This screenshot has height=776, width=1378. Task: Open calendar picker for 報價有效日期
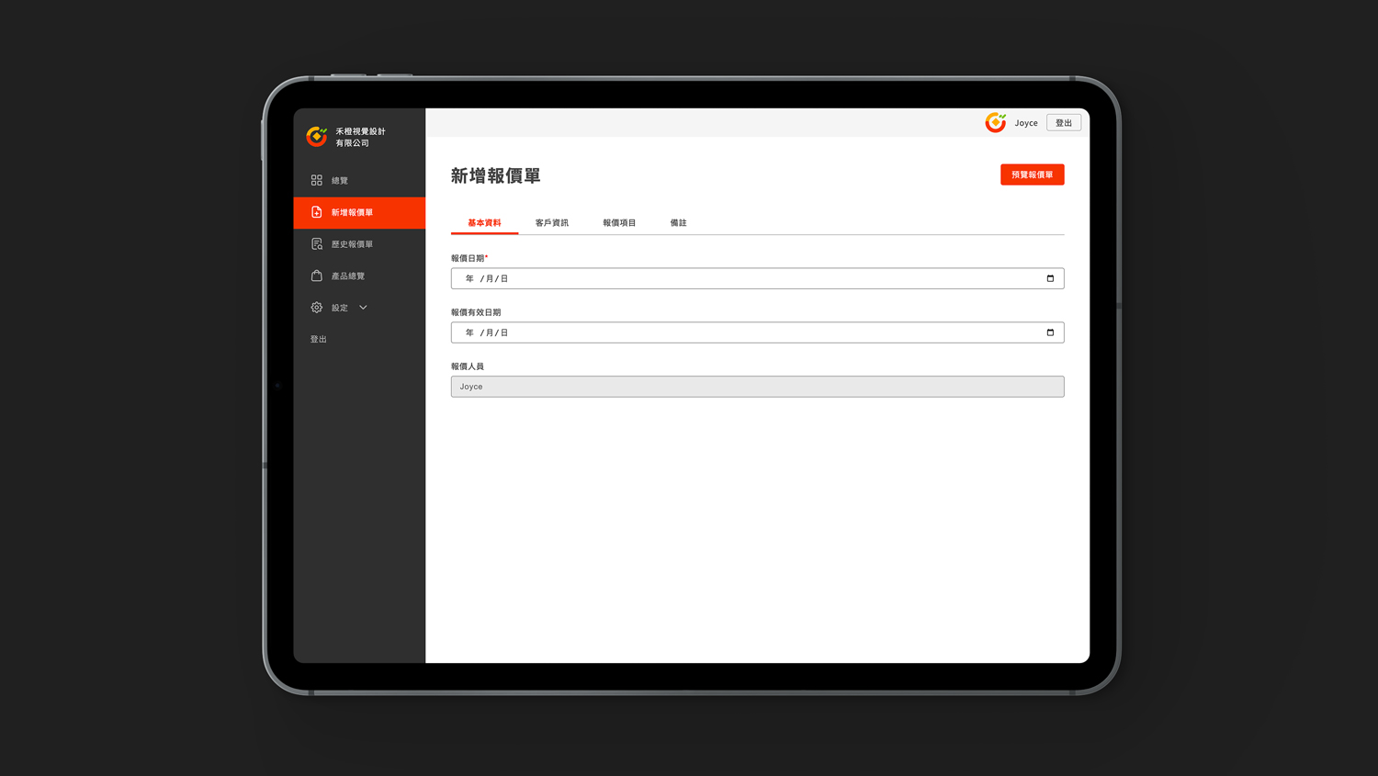(1050, 332)
